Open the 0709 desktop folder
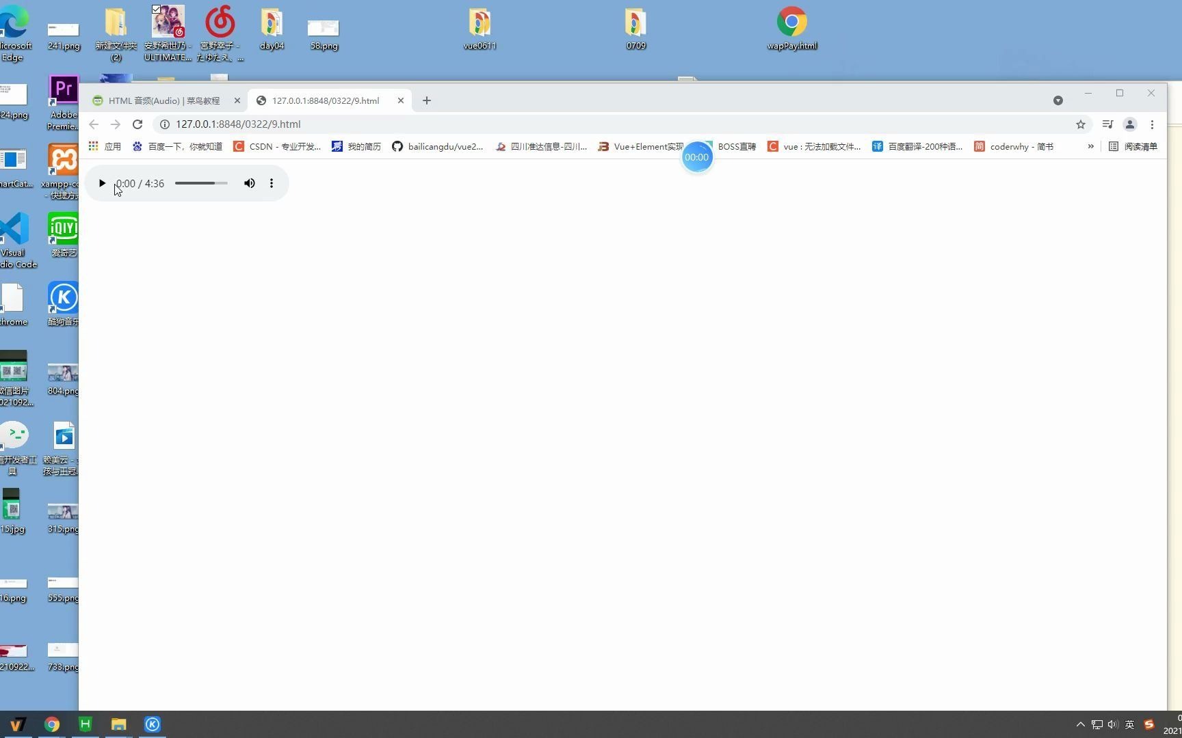 (x=635, y=29)
